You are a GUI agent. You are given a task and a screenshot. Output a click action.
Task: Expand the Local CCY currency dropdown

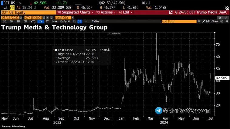tap(73, 18)
